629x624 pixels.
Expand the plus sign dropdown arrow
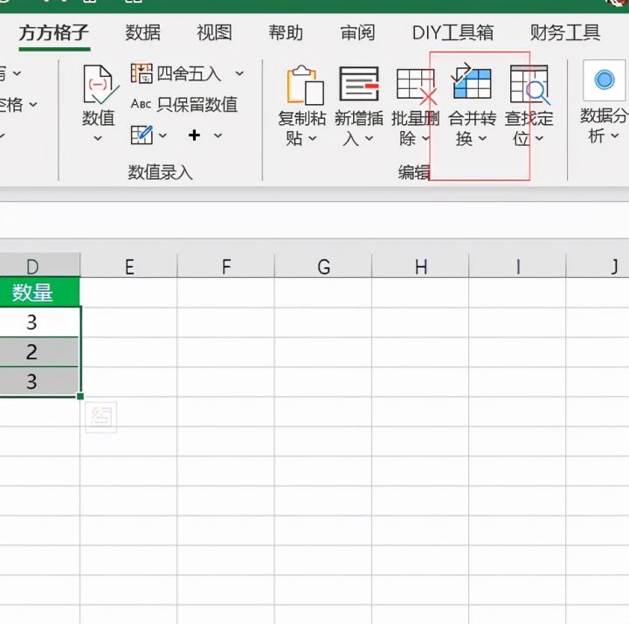[218, 135]
